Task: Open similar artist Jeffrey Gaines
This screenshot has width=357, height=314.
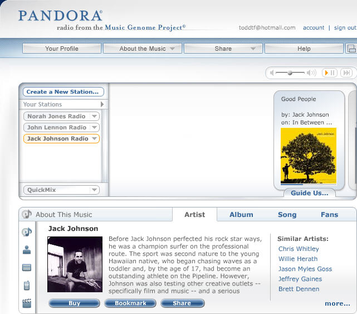Action: tap(300, 279)
